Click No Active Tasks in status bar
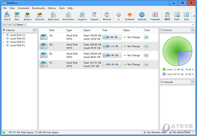This screenshot has width=197, height=136. pos(180,132)
